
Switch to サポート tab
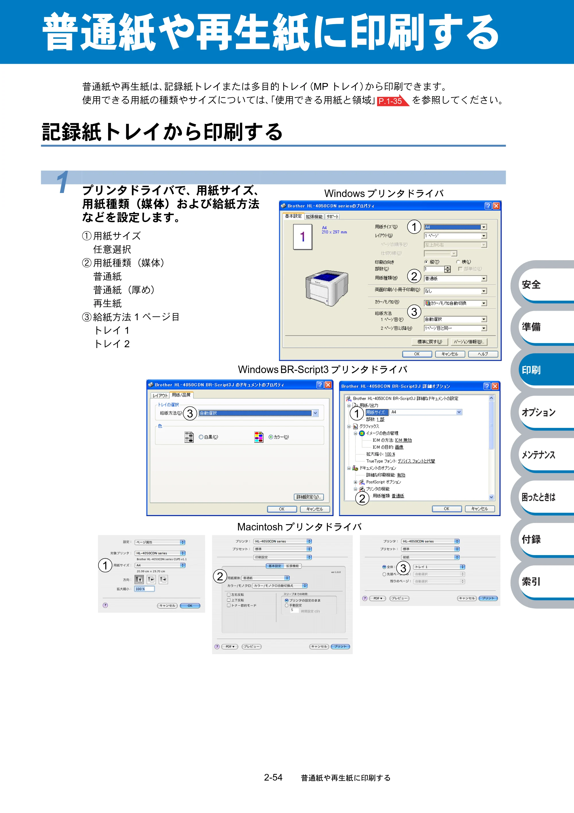point(332,216)
